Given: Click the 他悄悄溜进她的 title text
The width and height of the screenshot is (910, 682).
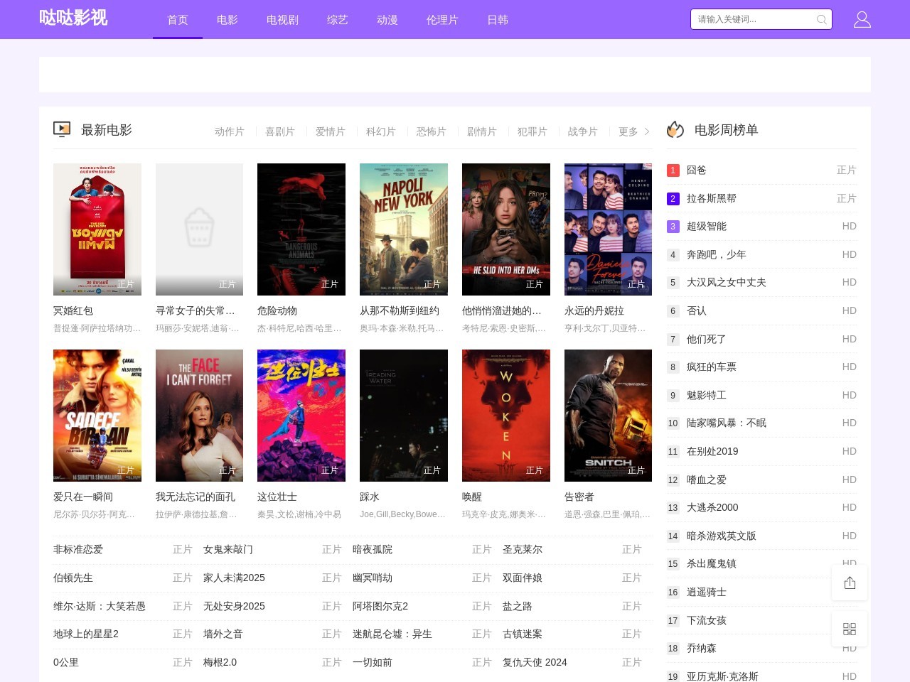Looking at the screenshot, I should pos(502,310).
